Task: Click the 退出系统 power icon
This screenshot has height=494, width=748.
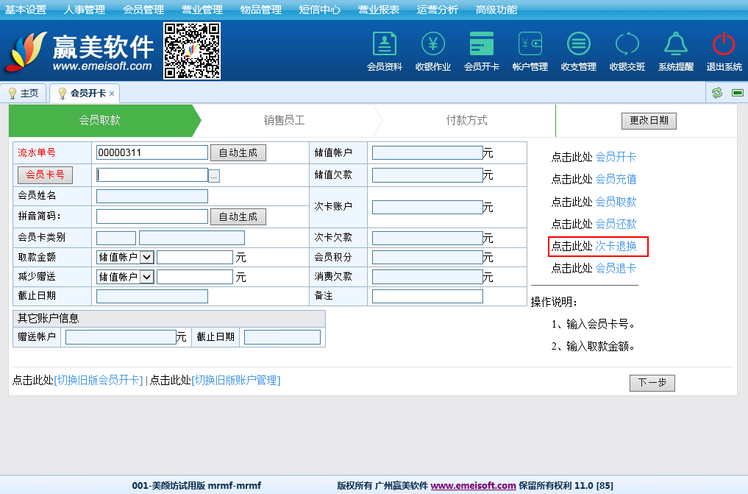Action: tap(724, 45)
